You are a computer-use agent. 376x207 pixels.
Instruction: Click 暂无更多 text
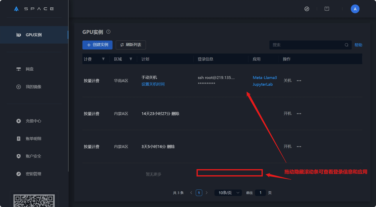[x=154, y=174]
